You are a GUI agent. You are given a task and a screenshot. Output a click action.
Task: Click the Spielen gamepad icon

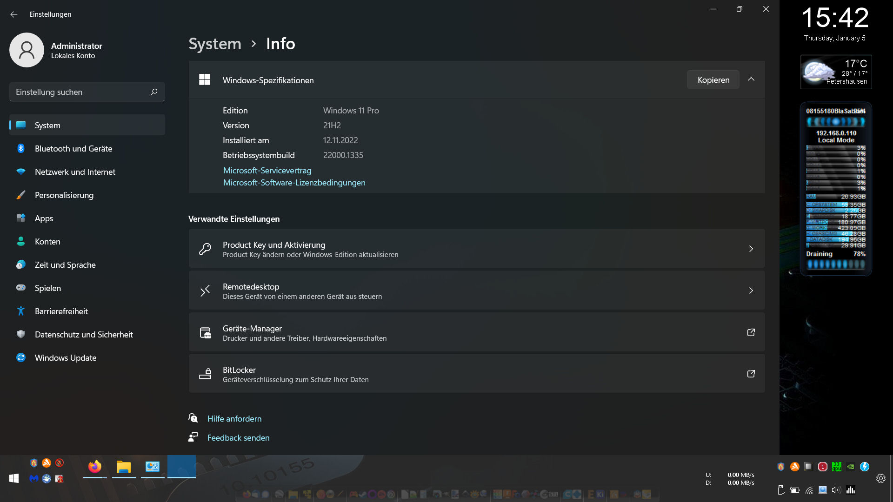click(x=21, y=288)
